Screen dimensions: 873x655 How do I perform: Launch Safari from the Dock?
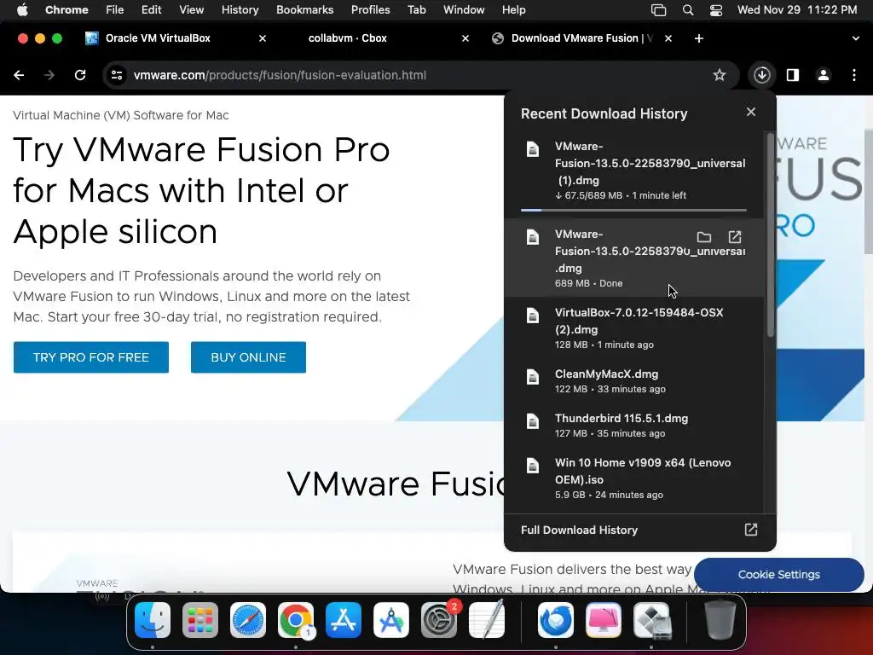248,620
